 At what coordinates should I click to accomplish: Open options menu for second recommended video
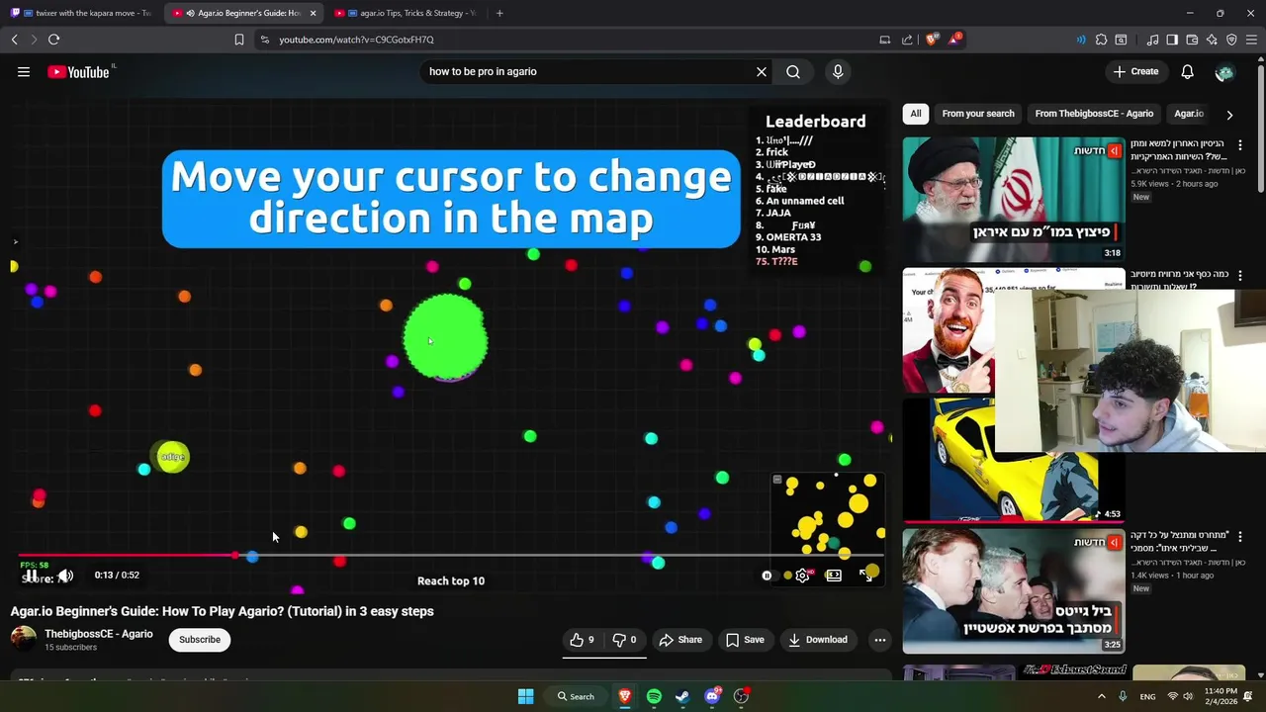(1240, 276)
